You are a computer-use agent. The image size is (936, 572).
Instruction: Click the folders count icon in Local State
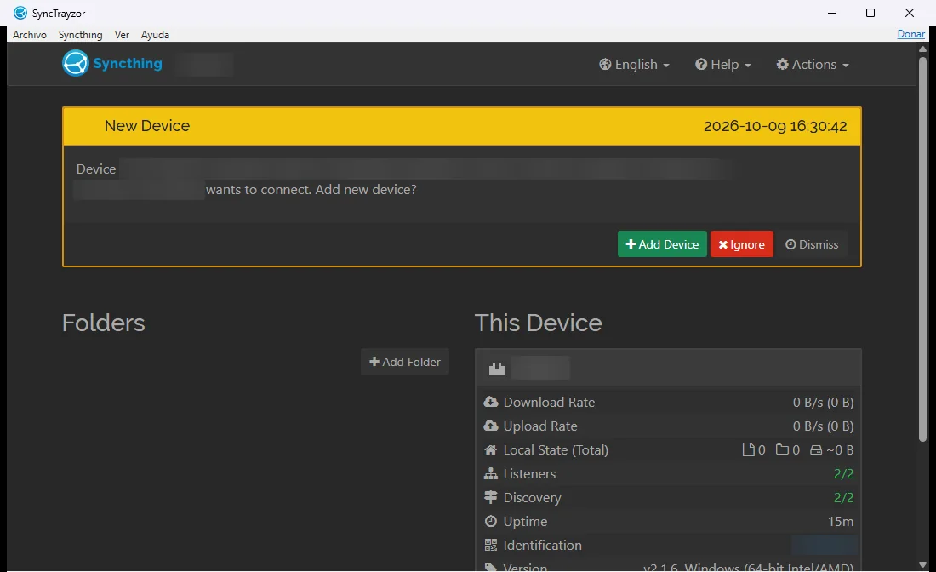782,449
